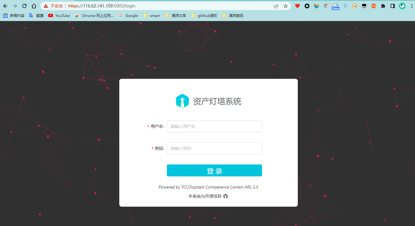Viewport: 415px width, 226px height.
Task: Toggle the browser side panel
Action: click(393, 6)
